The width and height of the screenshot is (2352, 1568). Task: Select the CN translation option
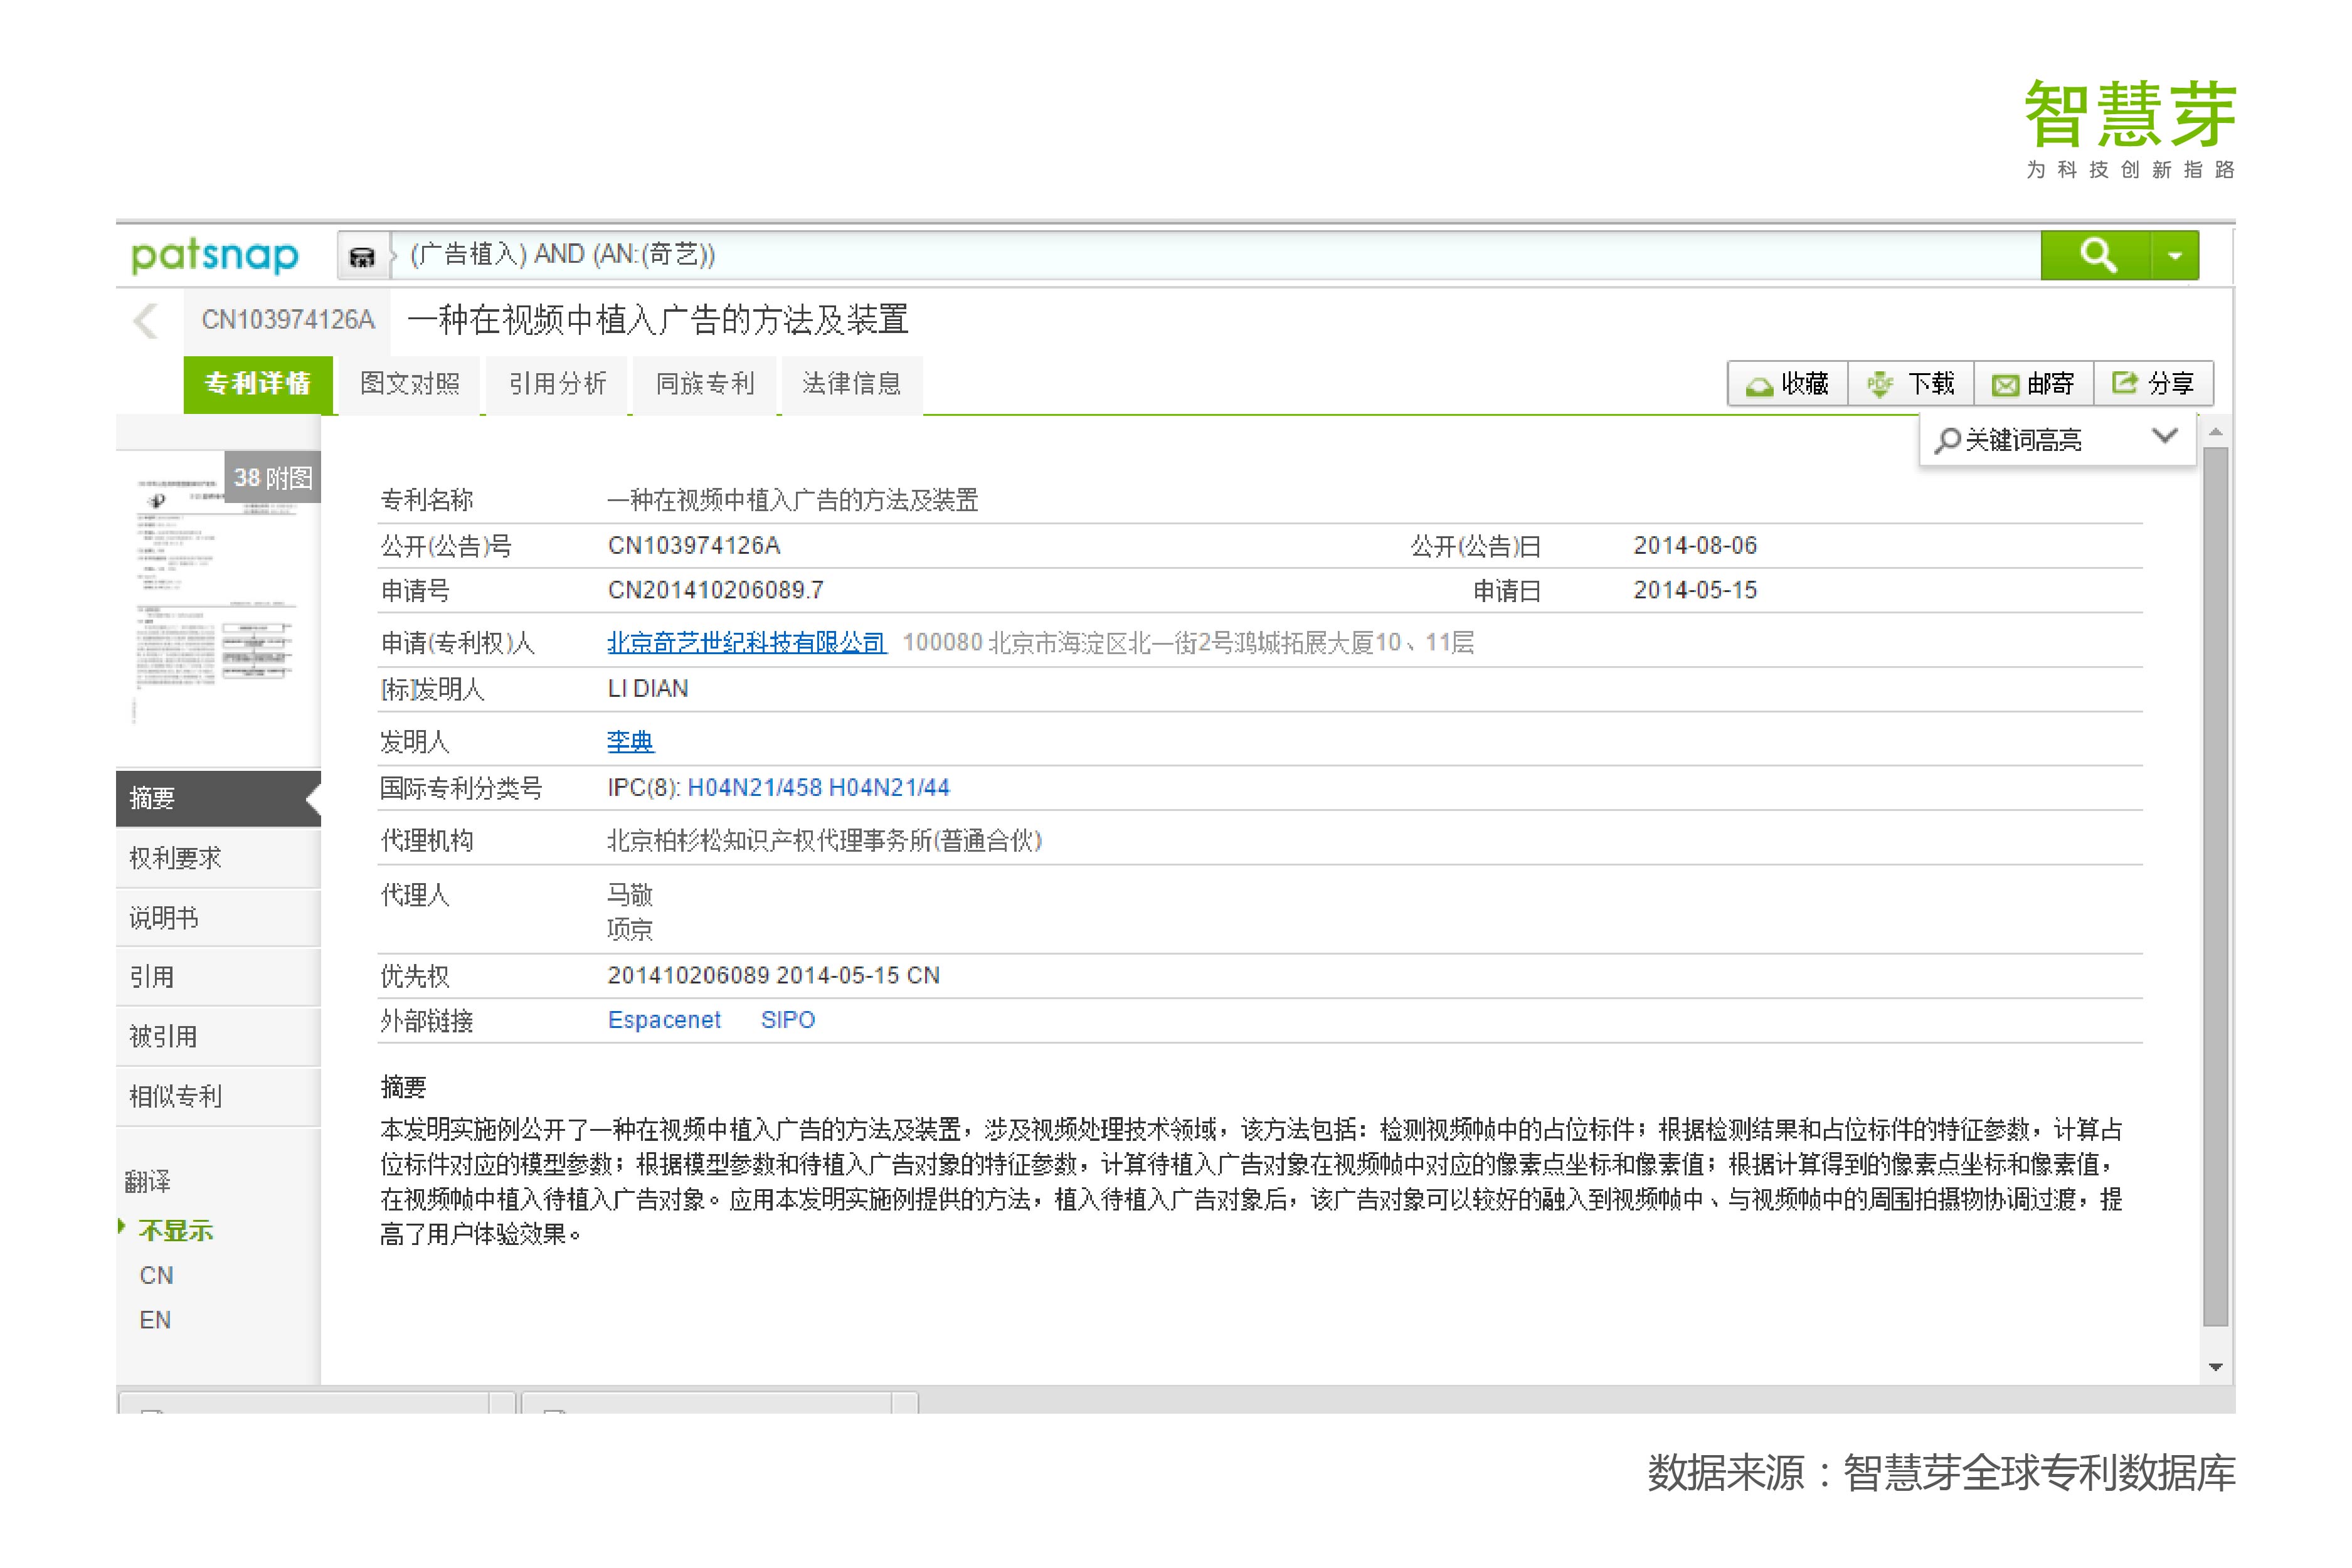(x=156, y=1275)
